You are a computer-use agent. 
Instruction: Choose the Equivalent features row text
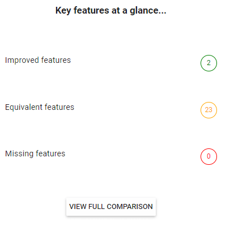(x=40, y=107)
